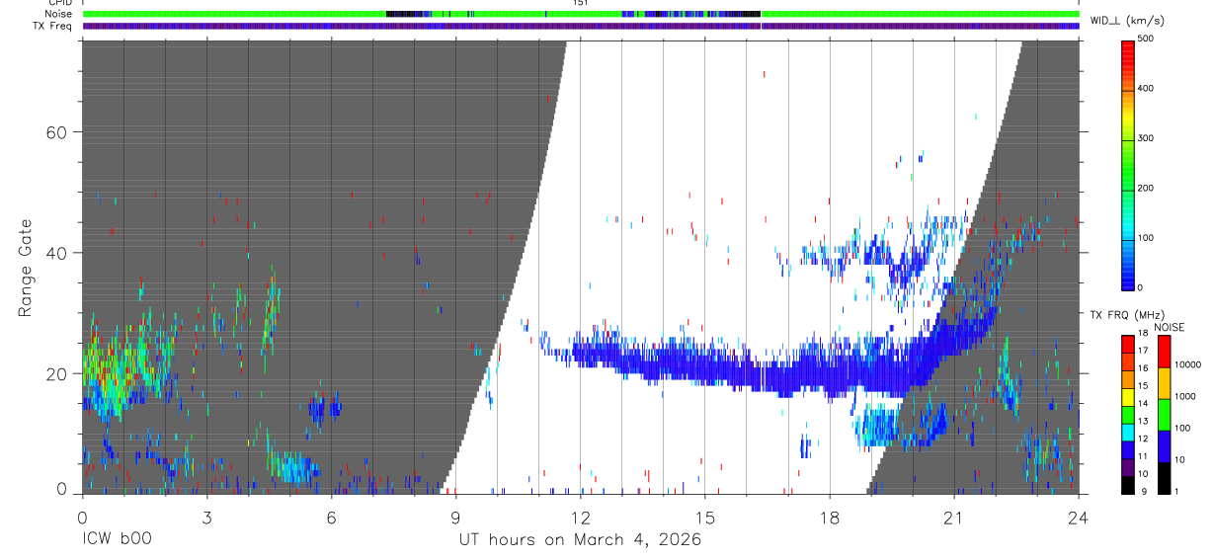Click the '100' value on width colorbar

1148,238
